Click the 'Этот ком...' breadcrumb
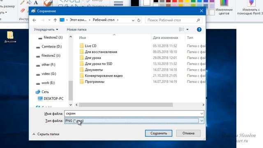 click(78, 20)
